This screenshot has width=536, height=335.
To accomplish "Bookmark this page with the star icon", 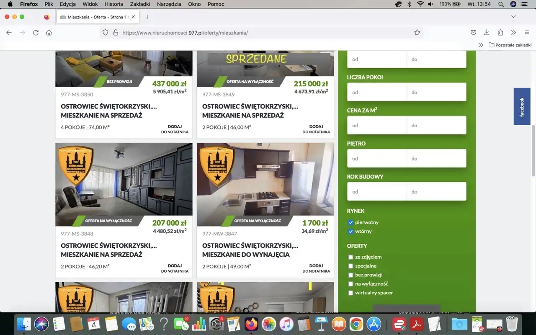I will tap(417, 33).
